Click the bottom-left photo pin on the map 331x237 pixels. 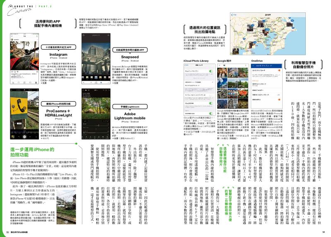click(235, 51)
